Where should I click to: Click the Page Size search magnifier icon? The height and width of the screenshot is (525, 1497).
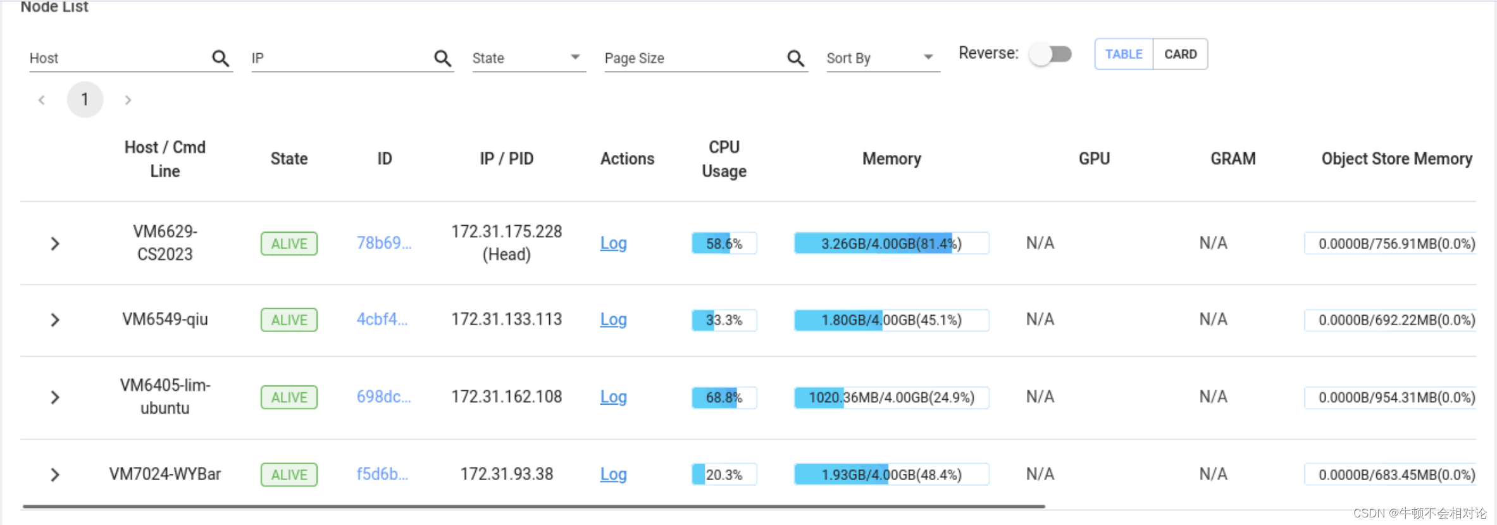pos(795,58)
